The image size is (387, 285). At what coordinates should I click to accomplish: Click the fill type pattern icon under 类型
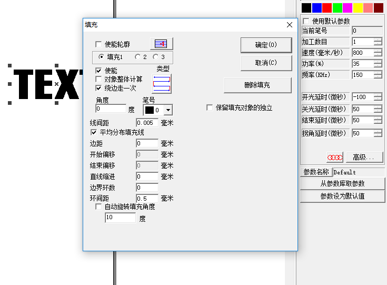[x=162, y=84]
